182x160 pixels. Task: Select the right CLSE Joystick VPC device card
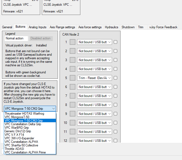click(x=61, y=7)
